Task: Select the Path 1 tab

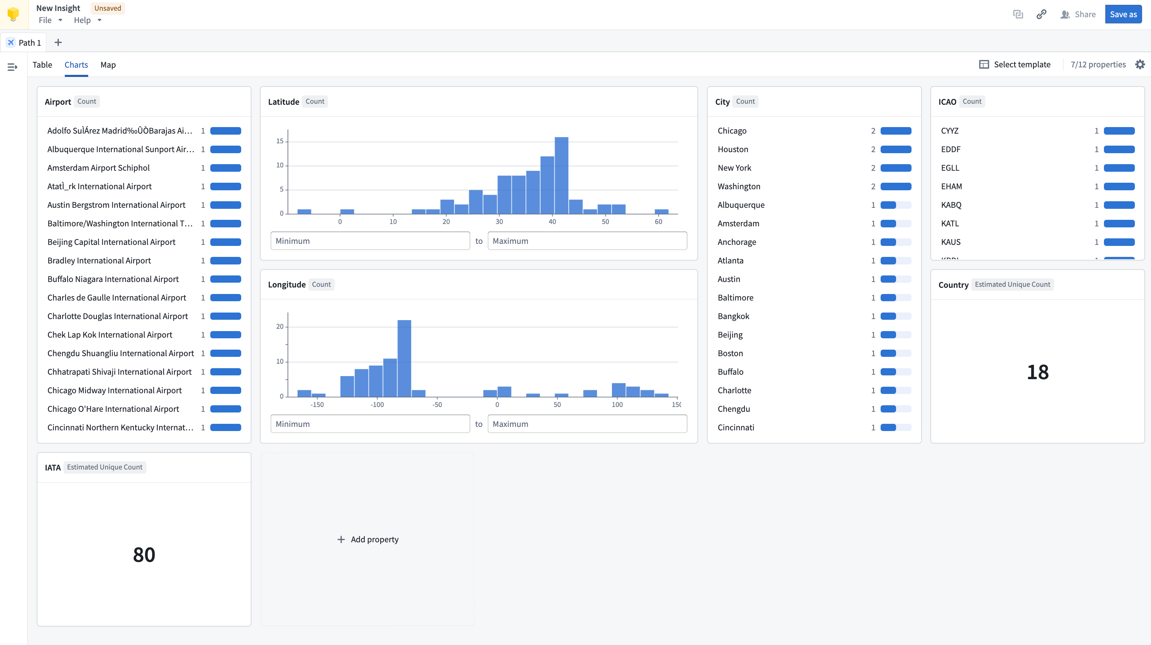Action: pyautogui.click(x=24, y=43)
